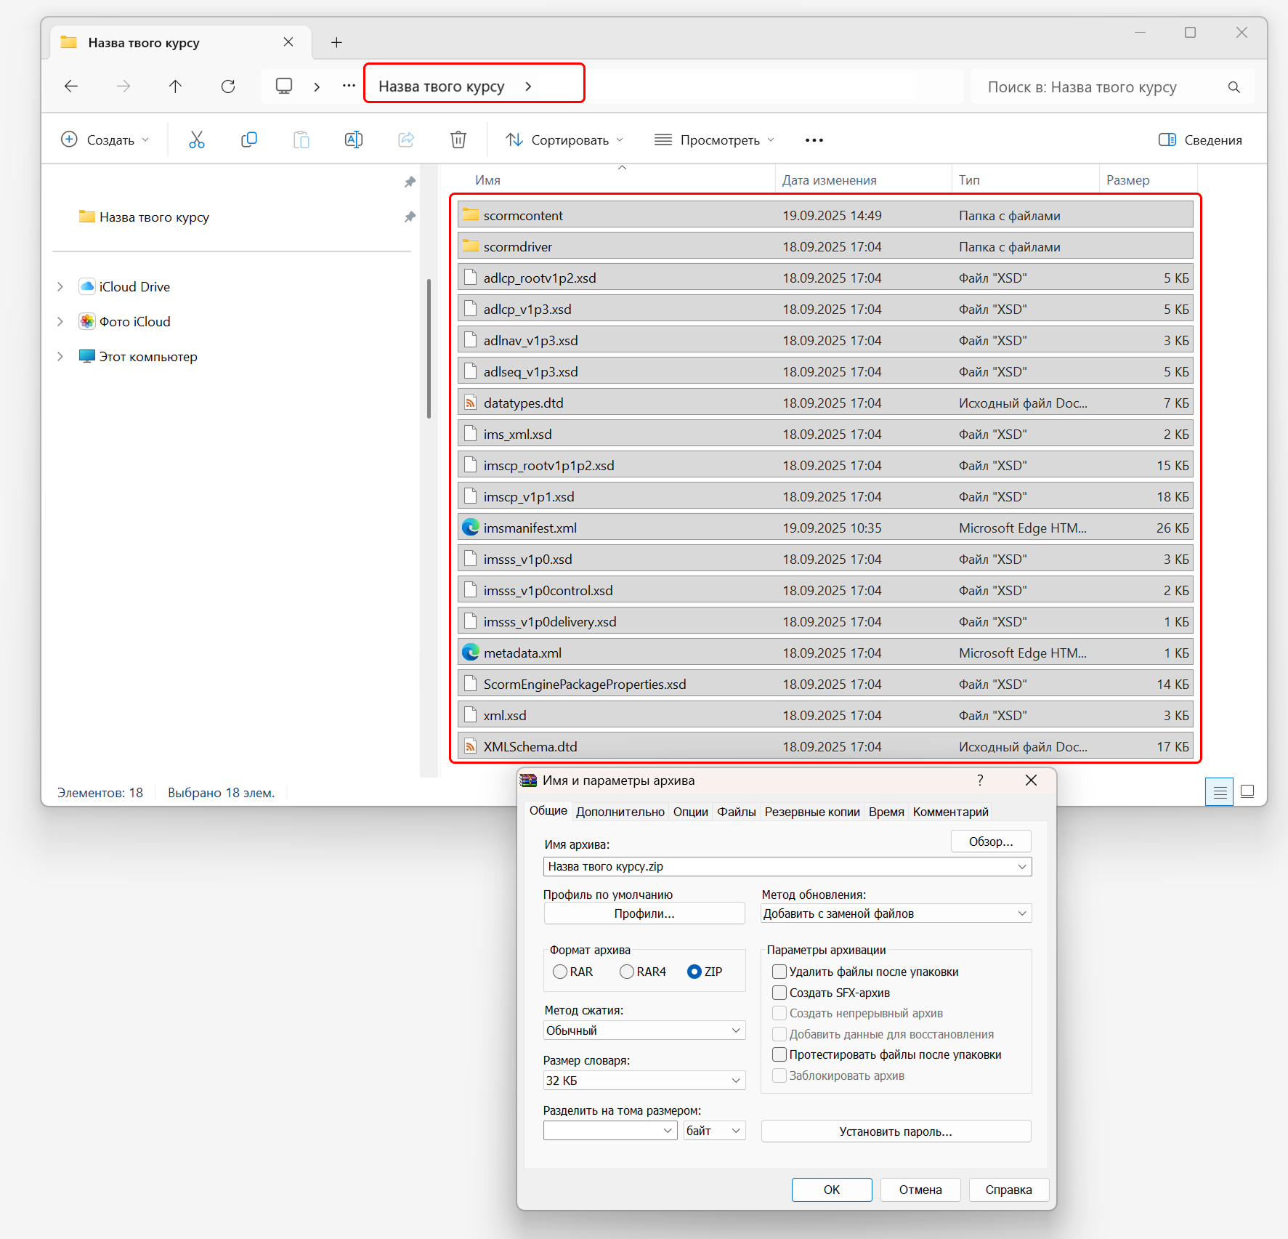Open the Сортировать sort menu

pyautogui.click(x=564, y=140)
